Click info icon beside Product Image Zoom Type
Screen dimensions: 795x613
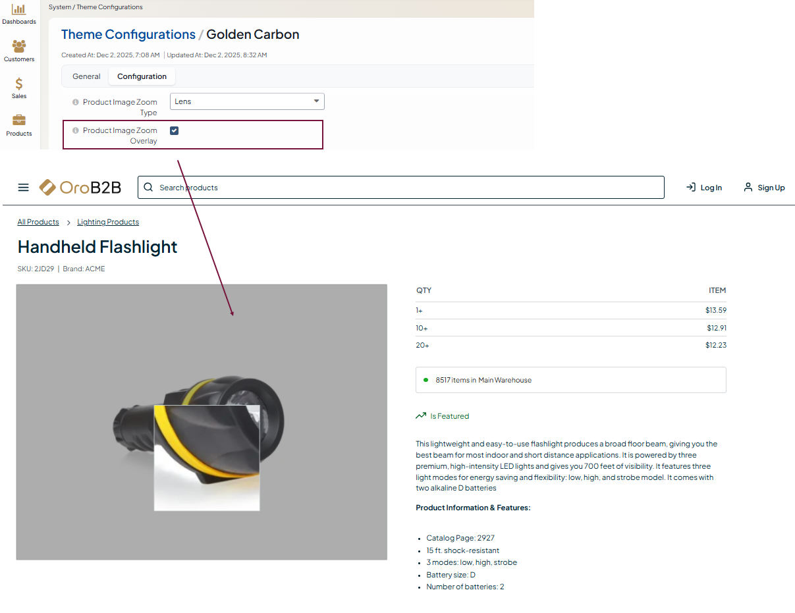tap(75, 102)
